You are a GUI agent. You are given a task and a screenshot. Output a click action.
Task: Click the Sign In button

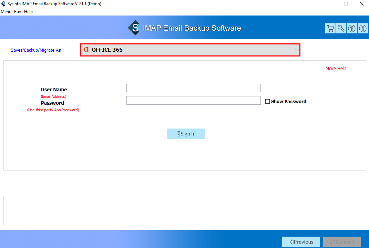(x=186, y=134)
